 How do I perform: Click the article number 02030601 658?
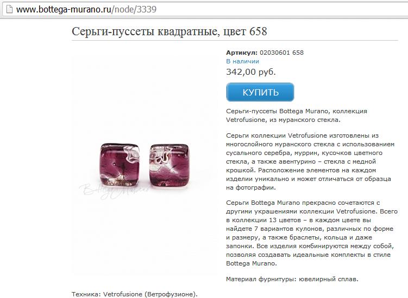[x=281, y=53]
